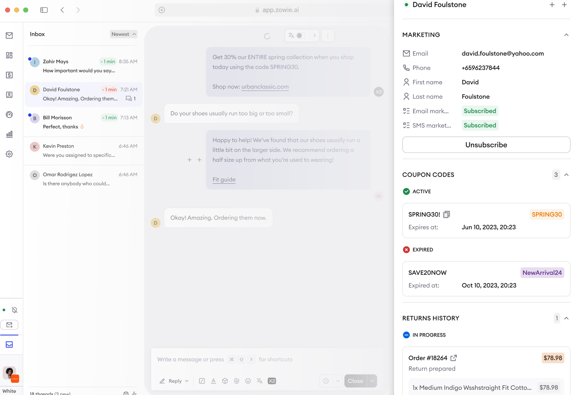
Task: Toggle the translation switch in conversation header
Action: 301,35
